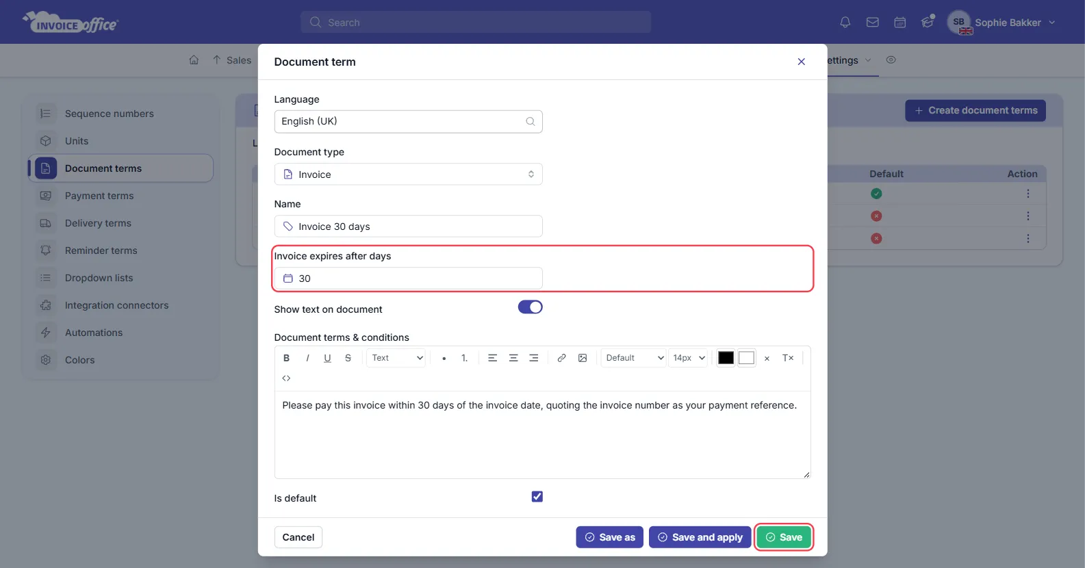The image size is (1085, 568).
Task: Open the Text style dropdown
Action: (397, 358)
